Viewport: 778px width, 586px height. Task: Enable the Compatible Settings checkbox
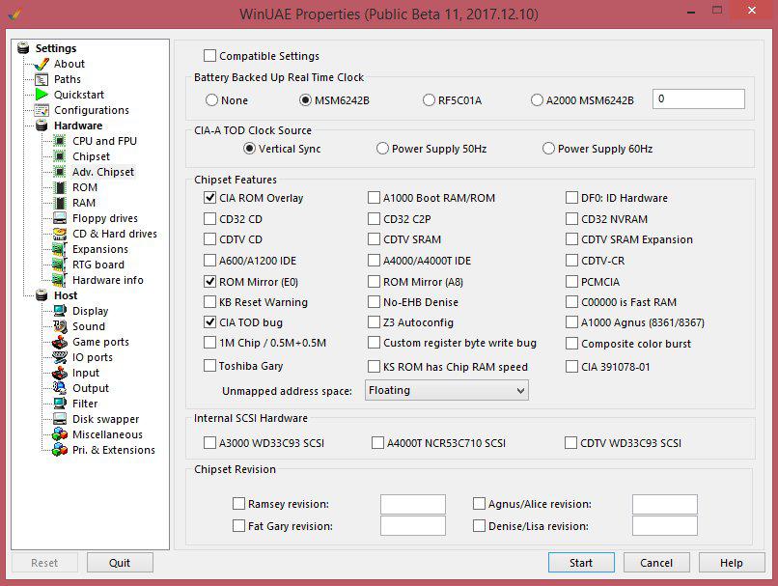click(x=209, y=56)
